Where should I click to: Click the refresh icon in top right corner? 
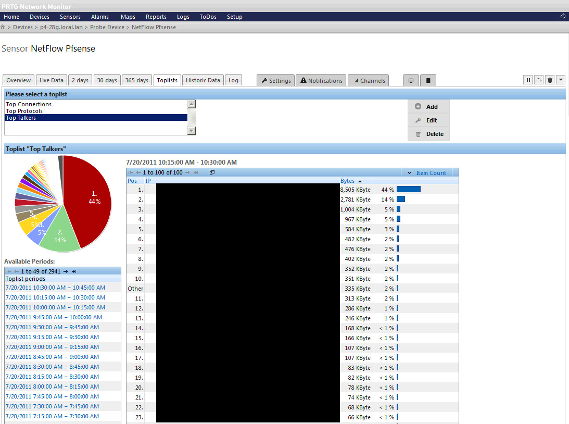[x=563, y=17]
